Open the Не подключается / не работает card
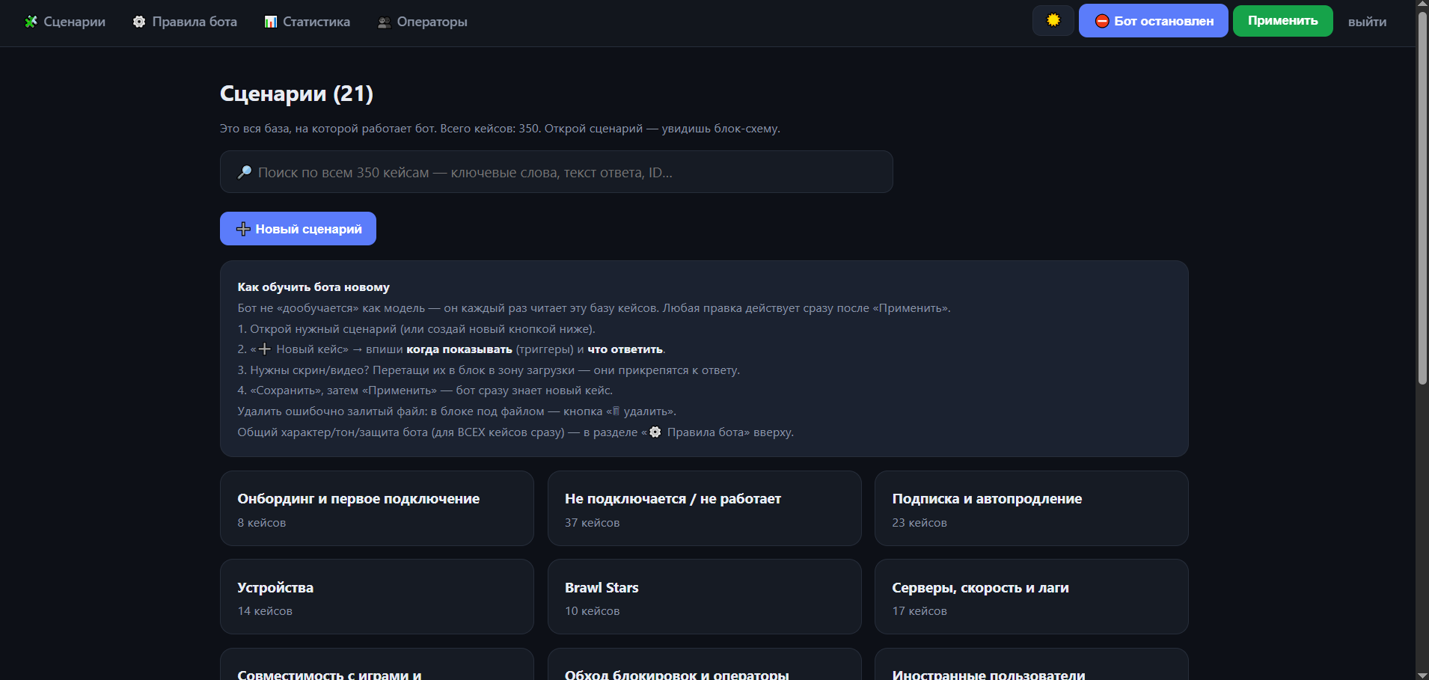 (x=705, y=509)
